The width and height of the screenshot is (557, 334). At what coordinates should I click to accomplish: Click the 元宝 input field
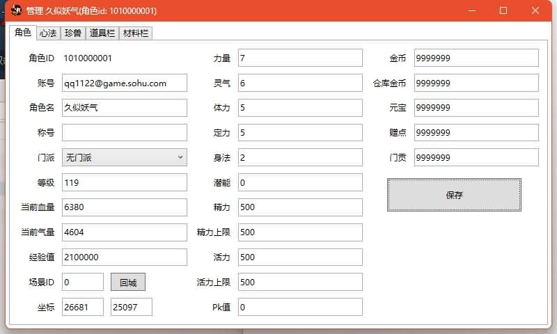coord(476,108)
